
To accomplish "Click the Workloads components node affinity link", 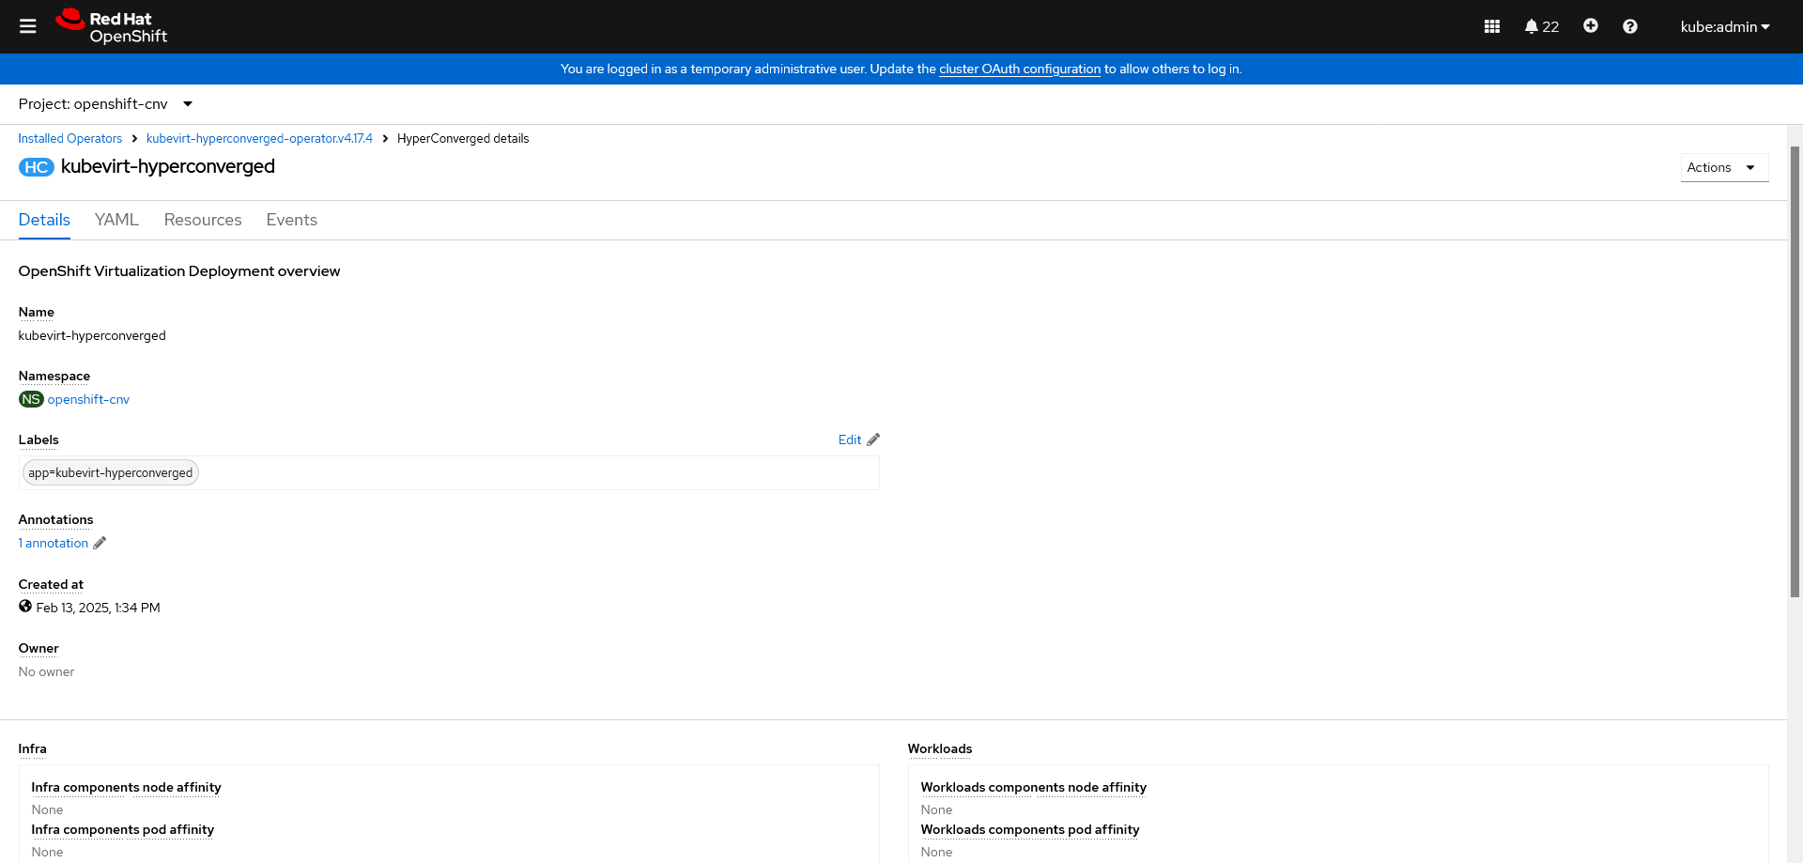I will pyautogui.click(x=1033, y=787).
